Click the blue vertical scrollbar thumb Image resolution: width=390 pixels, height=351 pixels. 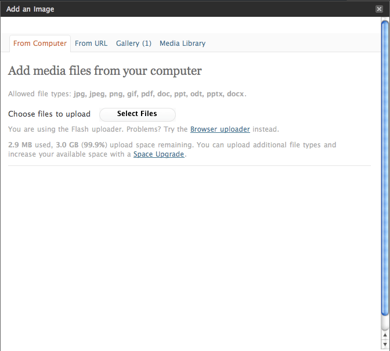[385, 168]
